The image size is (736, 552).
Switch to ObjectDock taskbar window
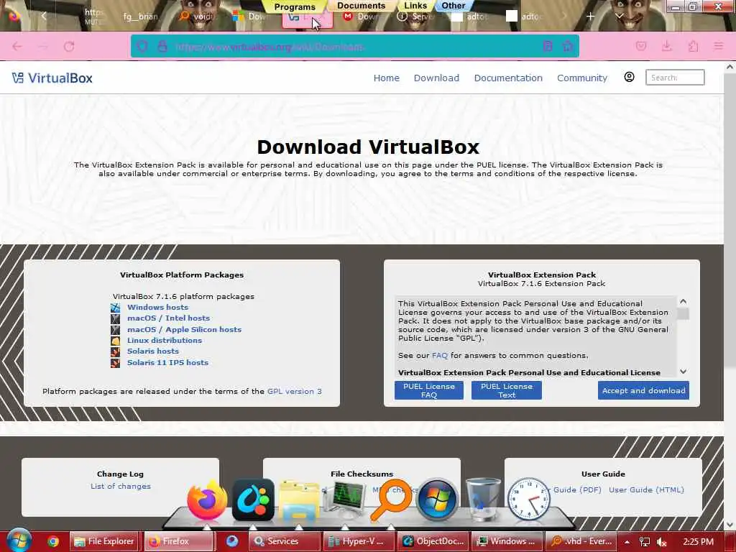click(x=433, y=541)
